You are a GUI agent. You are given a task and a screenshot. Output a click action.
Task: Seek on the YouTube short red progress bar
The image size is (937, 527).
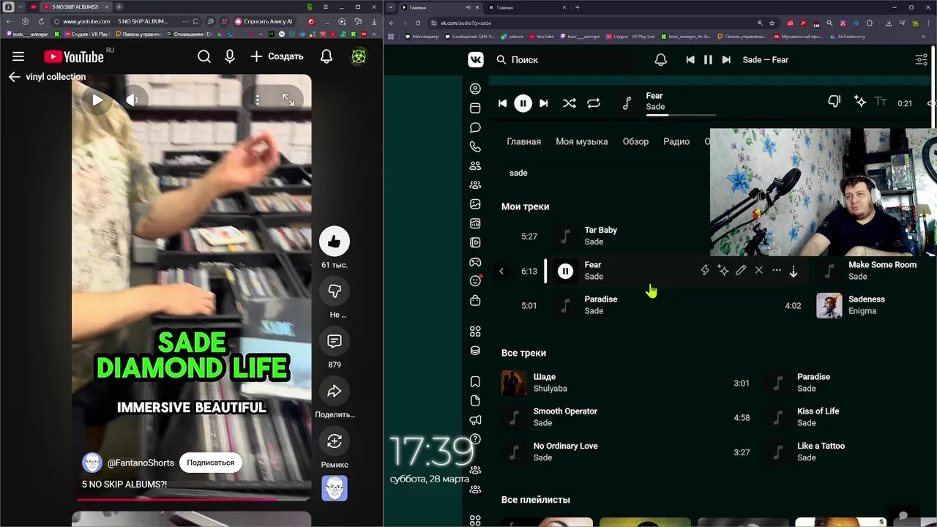coord(192,500)
